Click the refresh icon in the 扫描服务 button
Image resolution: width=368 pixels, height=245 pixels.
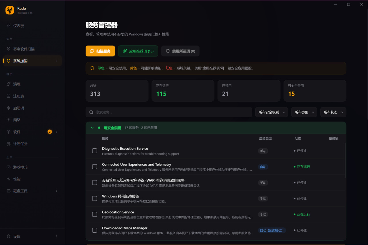coord(92,51)
